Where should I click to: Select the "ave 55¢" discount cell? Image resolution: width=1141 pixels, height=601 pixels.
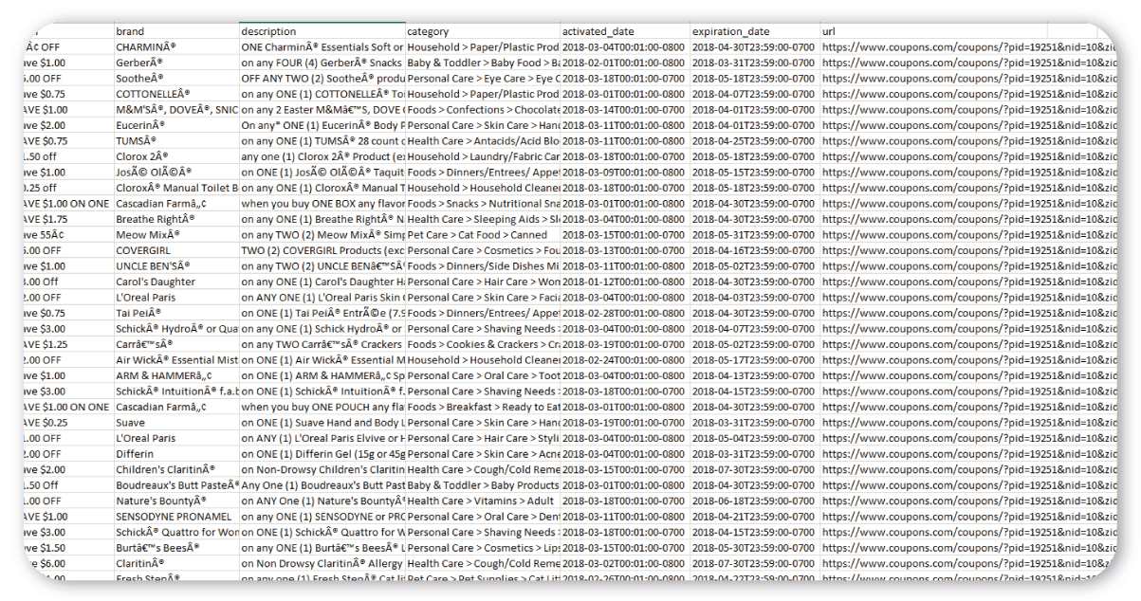[68, 235]
